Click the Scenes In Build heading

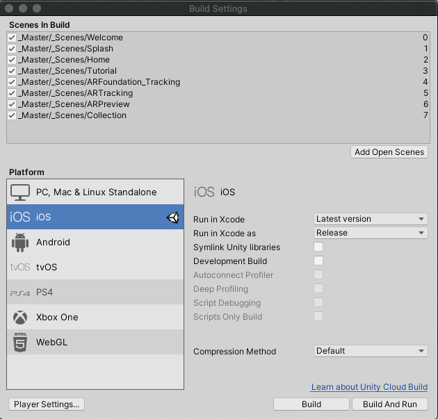click(40, 25)
